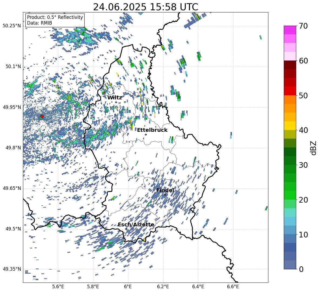Viewport: 320px width, 292px height.
Task: Click the dark maroon colorbar swatch near 60
Action: (x=290, y=65)
